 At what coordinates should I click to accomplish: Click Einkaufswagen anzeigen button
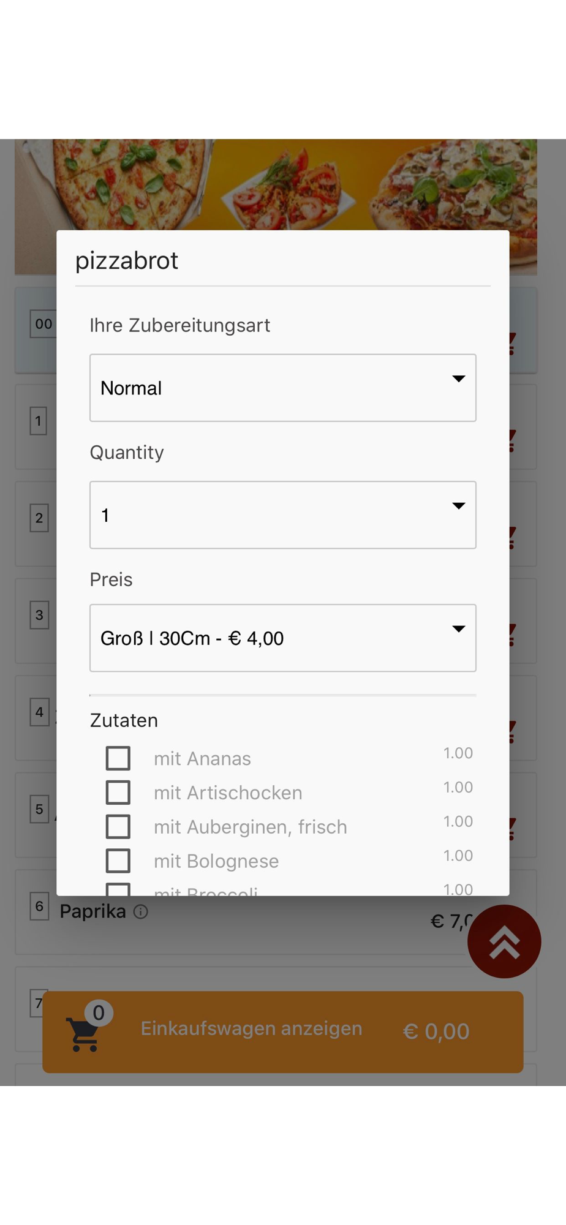[251, 1029]
